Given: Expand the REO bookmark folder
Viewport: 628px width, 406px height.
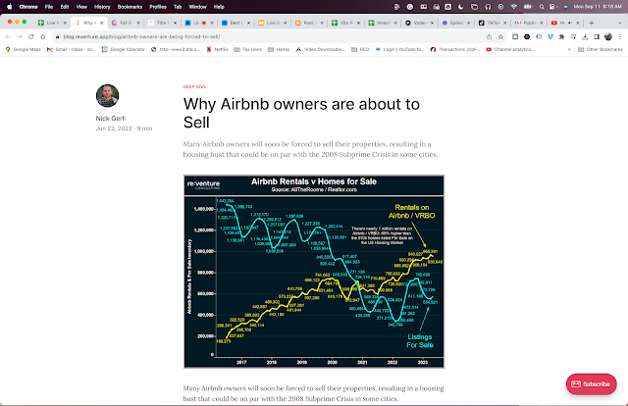Looking at the screenshot, I should [x=360, y=49].
